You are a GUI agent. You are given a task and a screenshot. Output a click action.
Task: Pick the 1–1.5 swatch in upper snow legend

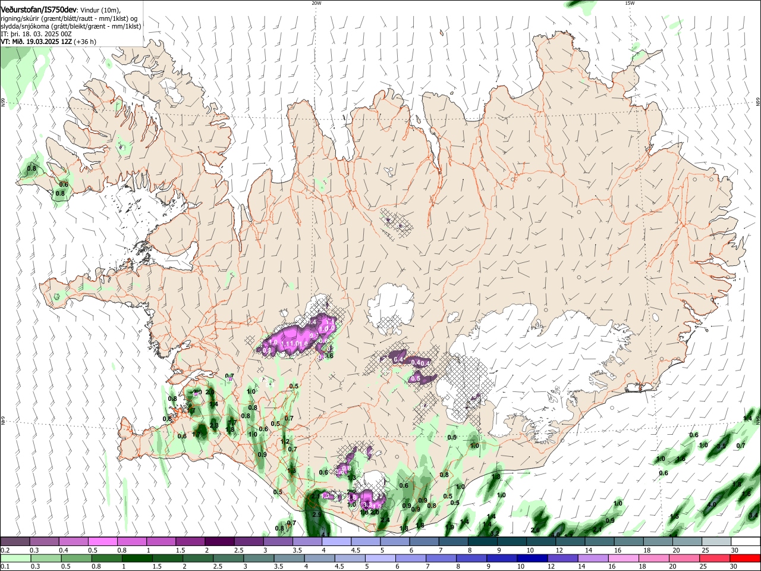click(x=161, y=542)
